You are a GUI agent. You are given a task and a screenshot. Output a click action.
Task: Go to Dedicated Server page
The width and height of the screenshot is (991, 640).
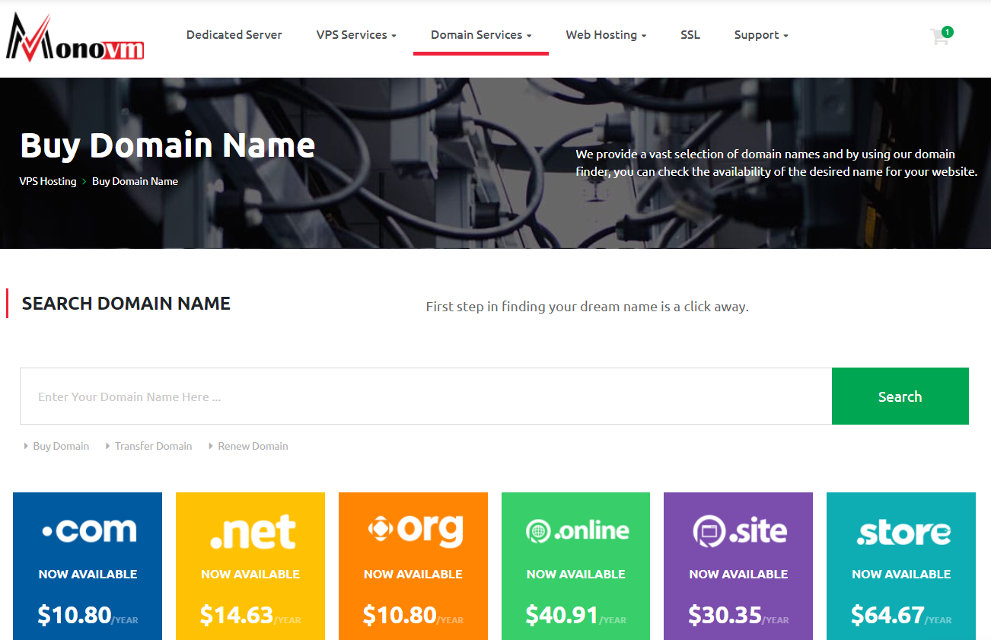[234, 35]
